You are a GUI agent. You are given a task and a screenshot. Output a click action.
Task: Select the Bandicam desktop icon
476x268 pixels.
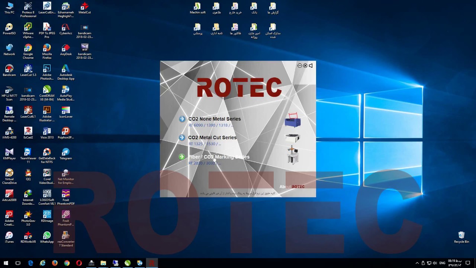pos(9,71)
